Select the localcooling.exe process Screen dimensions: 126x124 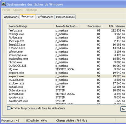point(66,59)
